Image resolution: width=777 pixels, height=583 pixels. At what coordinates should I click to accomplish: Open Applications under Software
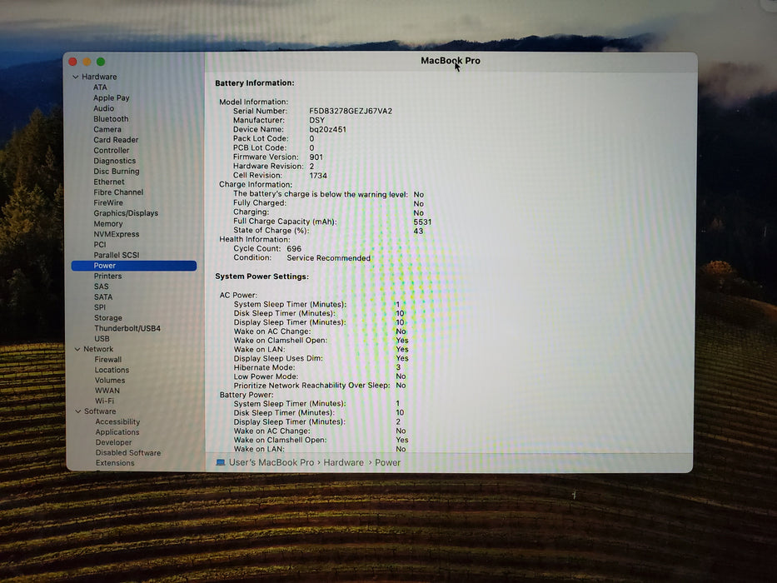pos(117,432)
